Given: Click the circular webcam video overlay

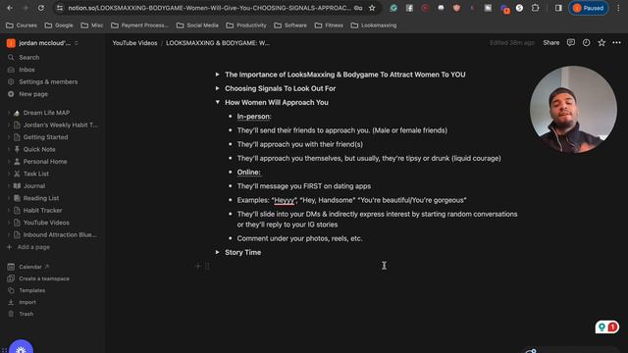Looking at the screenshot, I should pyautogui.click(x=573, y=109).
